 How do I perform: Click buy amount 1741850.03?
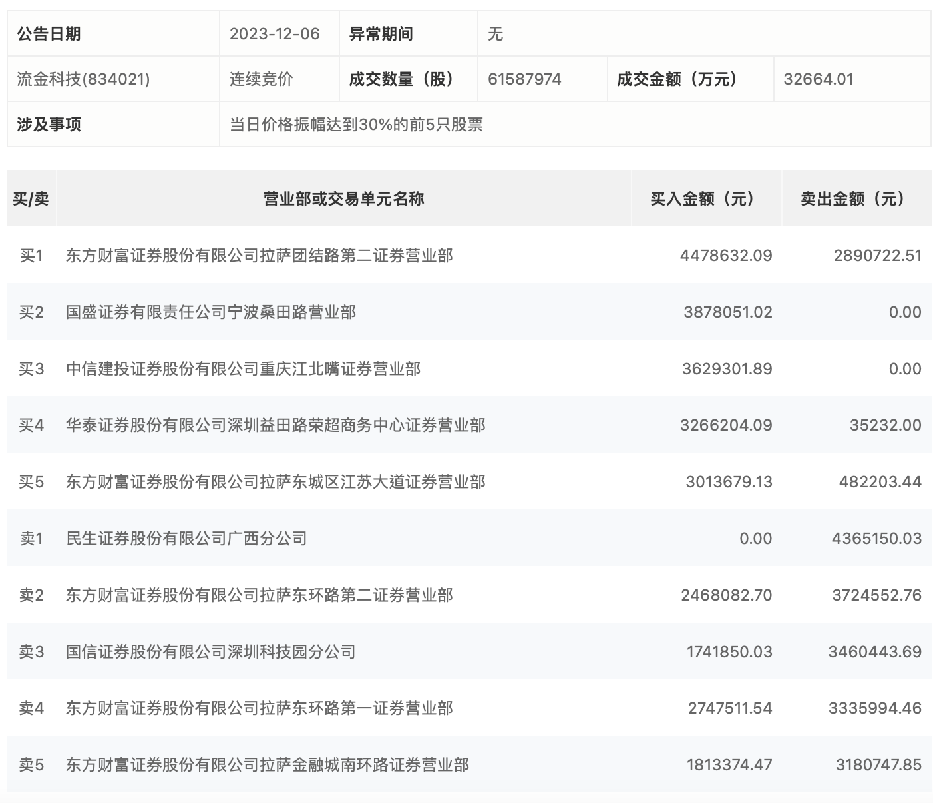pyautogui.click(x=729, y=652)
